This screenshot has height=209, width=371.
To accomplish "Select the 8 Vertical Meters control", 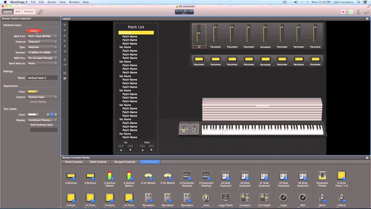I will click(110, 179).
